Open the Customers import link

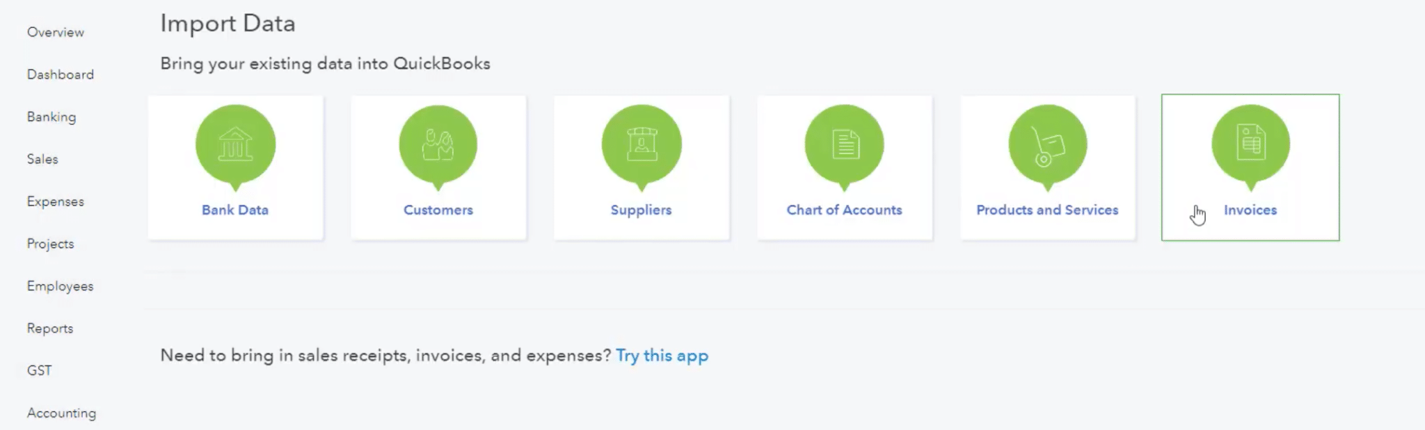438,210
